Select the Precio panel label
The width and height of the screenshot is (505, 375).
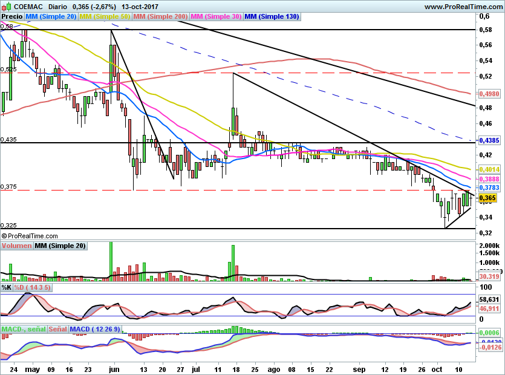(12, 16)
